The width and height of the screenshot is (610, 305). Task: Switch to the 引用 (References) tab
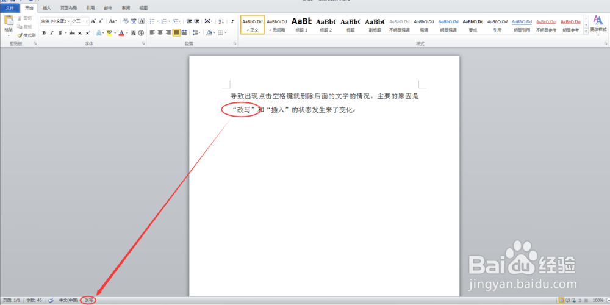[90, 8]
